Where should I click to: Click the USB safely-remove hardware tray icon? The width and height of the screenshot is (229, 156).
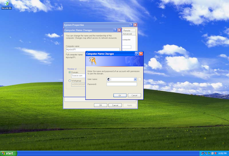206,153
